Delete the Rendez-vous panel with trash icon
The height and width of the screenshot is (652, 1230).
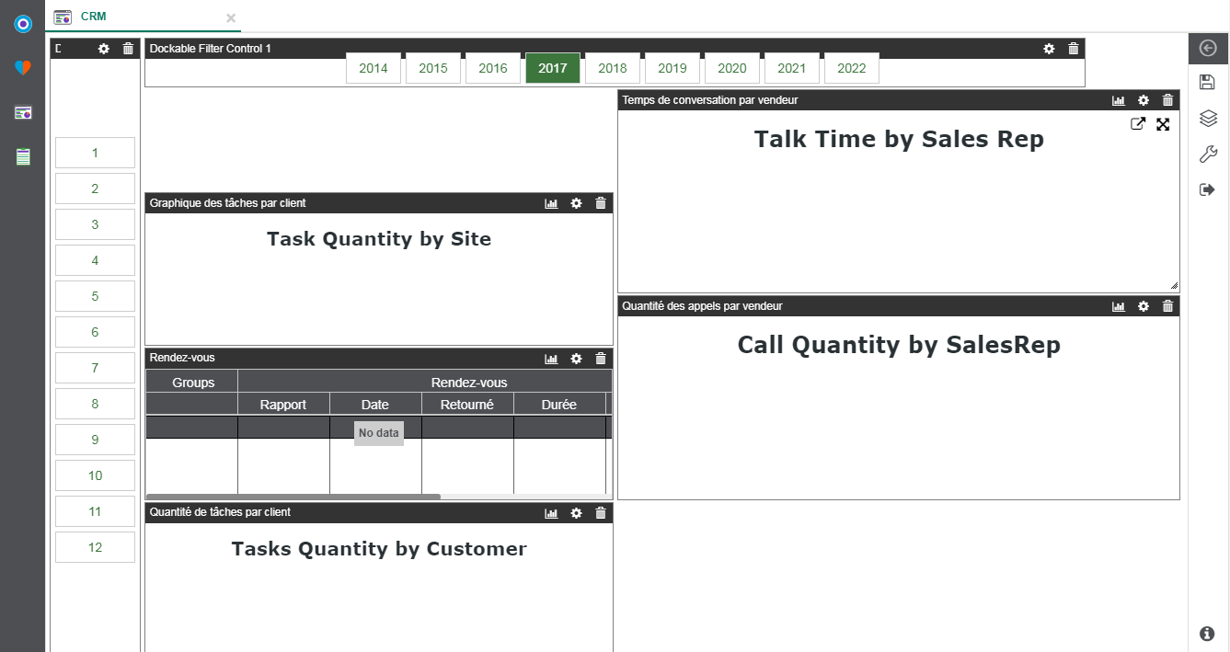point(601,359)
